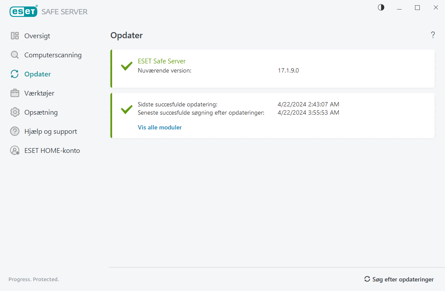Open Værktøjer using its toolbox icon
The image size is (445, 291).
[x=14, y=93]
